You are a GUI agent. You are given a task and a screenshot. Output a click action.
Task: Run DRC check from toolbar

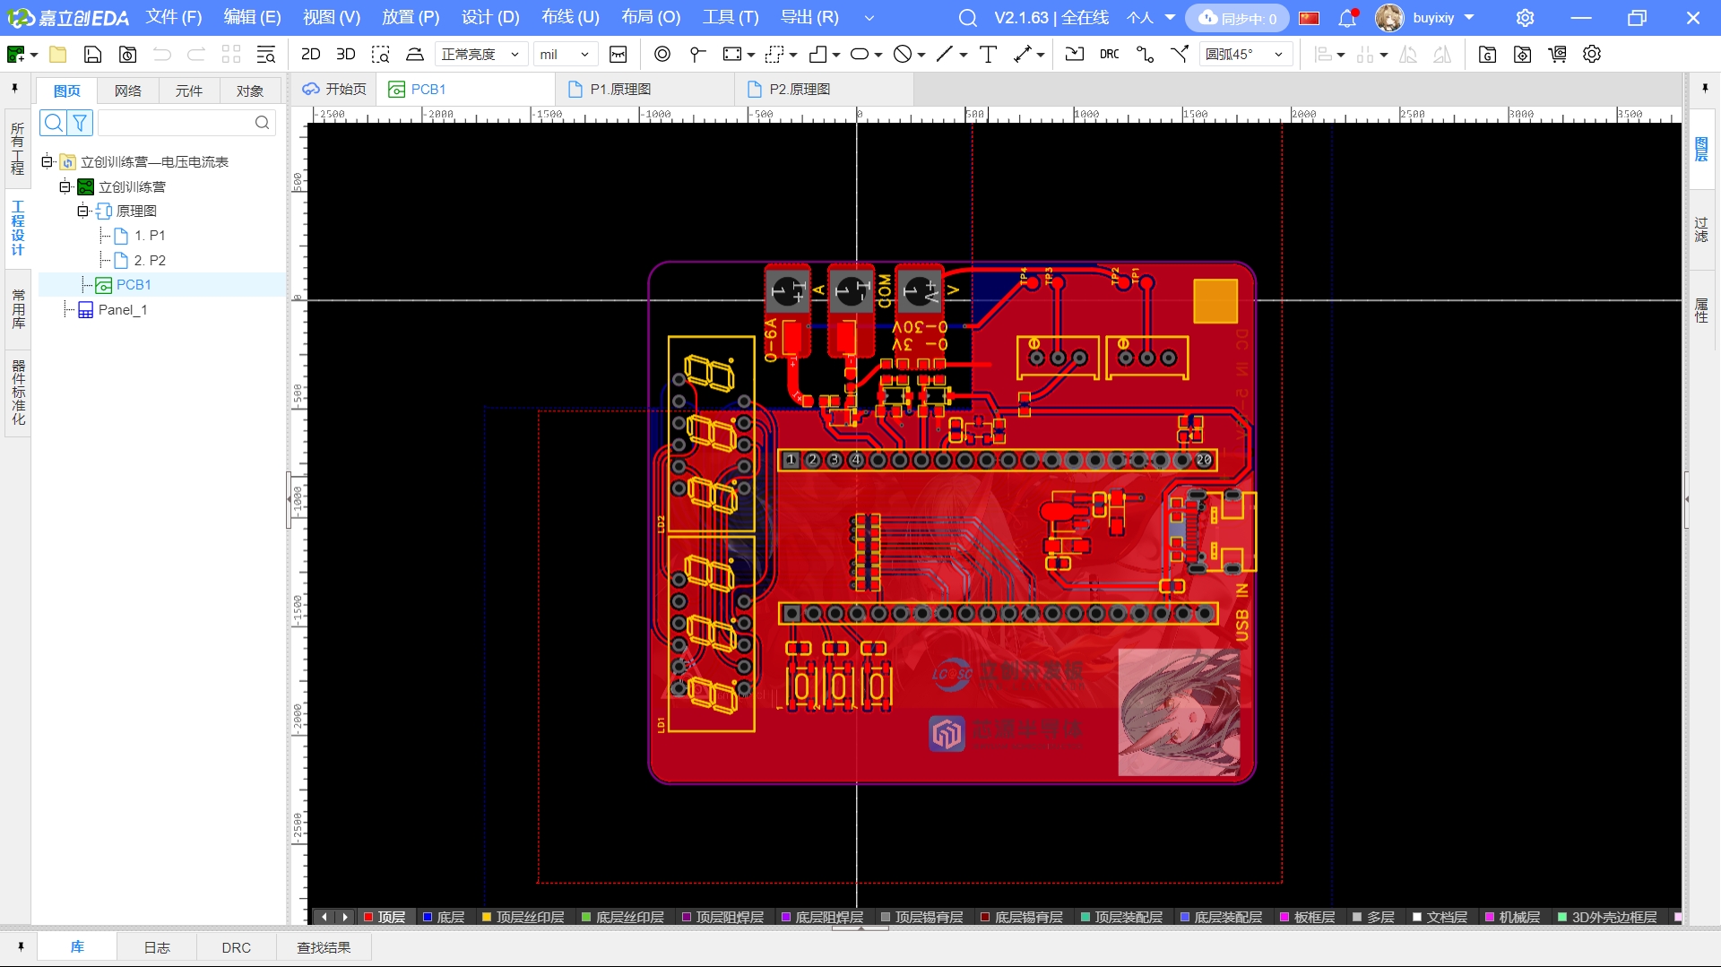coord(1110,55)
